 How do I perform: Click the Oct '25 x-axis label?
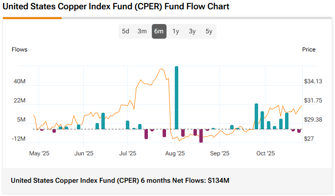coord(265,153)
